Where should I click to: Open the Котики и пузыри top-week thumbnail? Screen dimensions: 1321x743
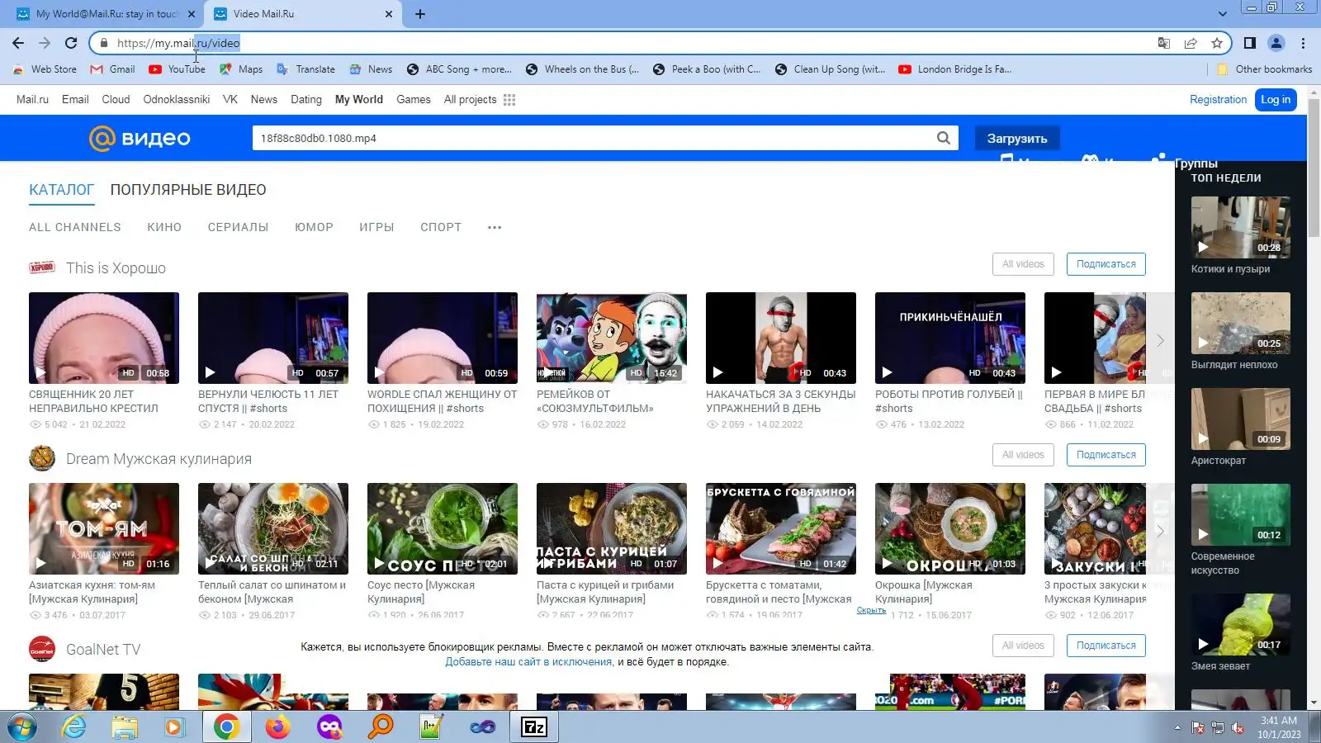coord(1241,227)
